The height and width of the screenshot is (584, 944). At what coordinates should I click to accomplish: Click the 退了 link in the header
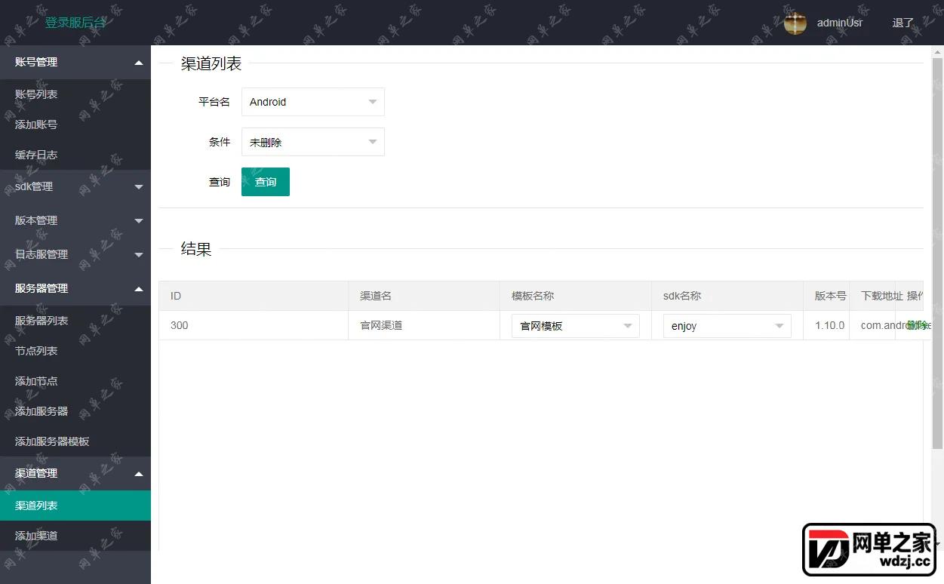pyautogui.click(x=903, y=23)
